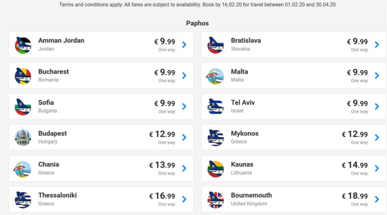Select the Budapest Hungary destination name
This screenshot has height=215, width=387.
coord(52,134)
